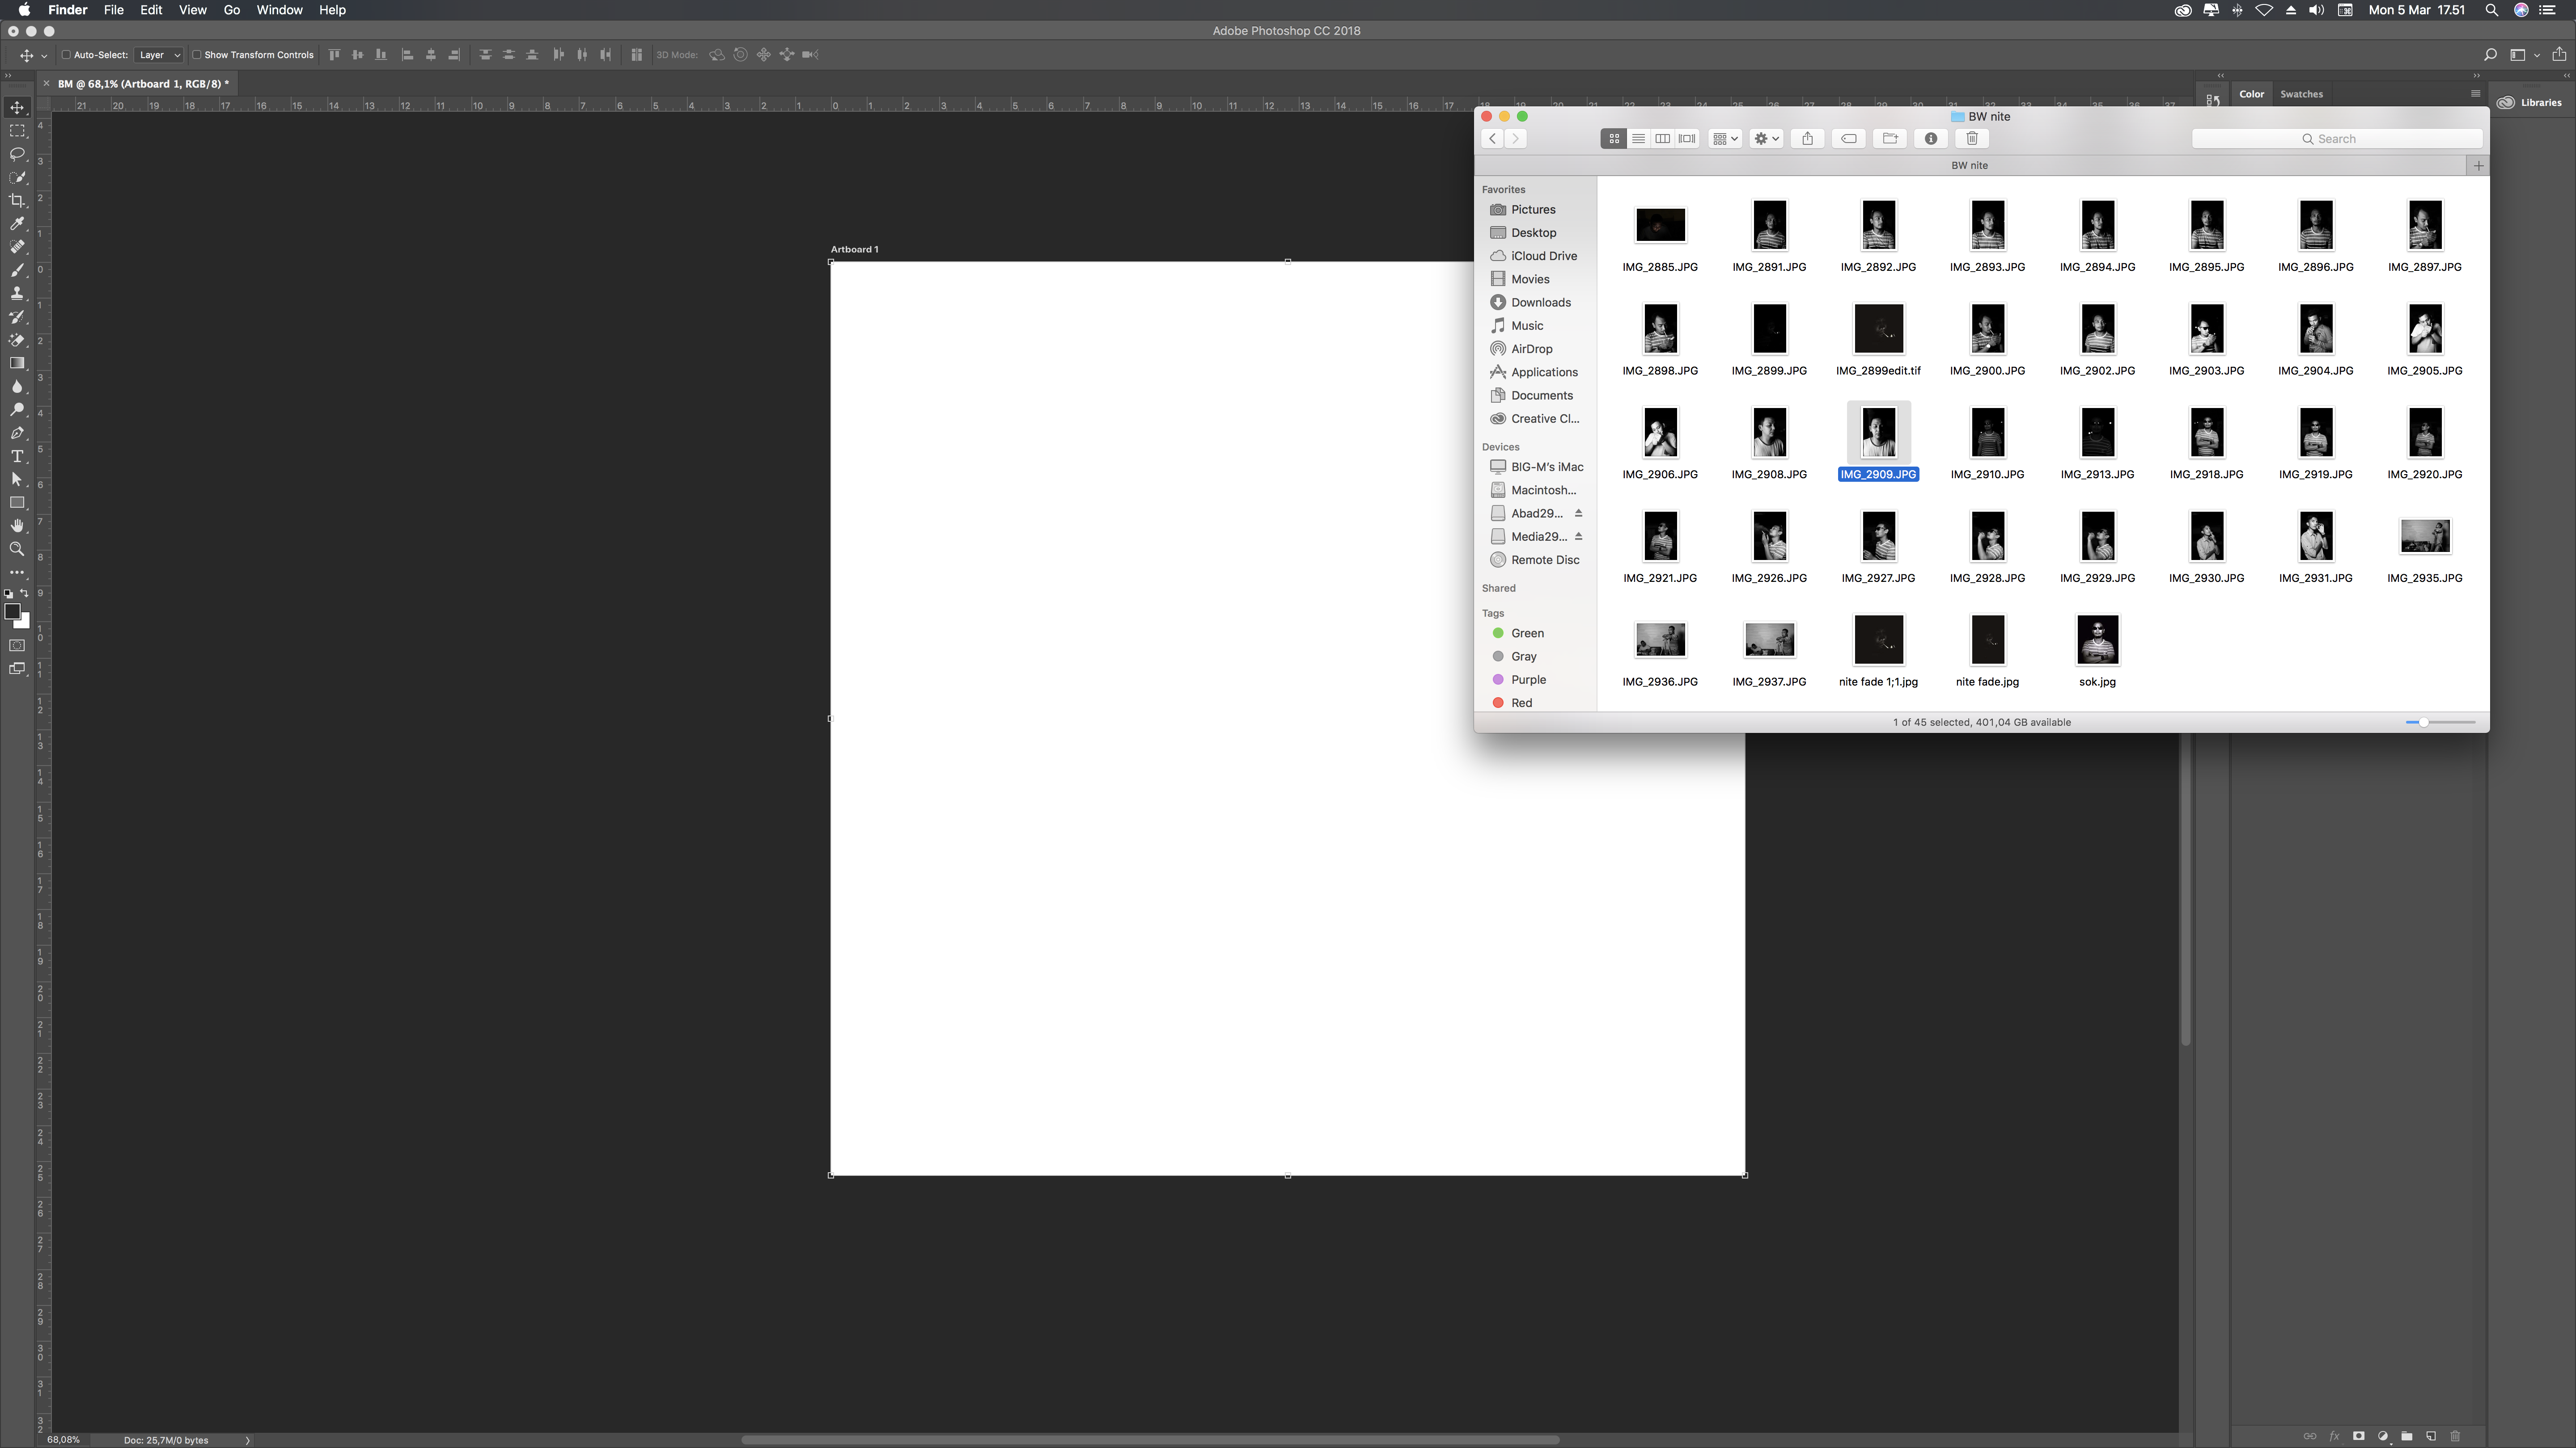The height and width of the screenshot is (1448, 2576).
Task: Choose the Clone Stamp tool
Action: [17, 294]
